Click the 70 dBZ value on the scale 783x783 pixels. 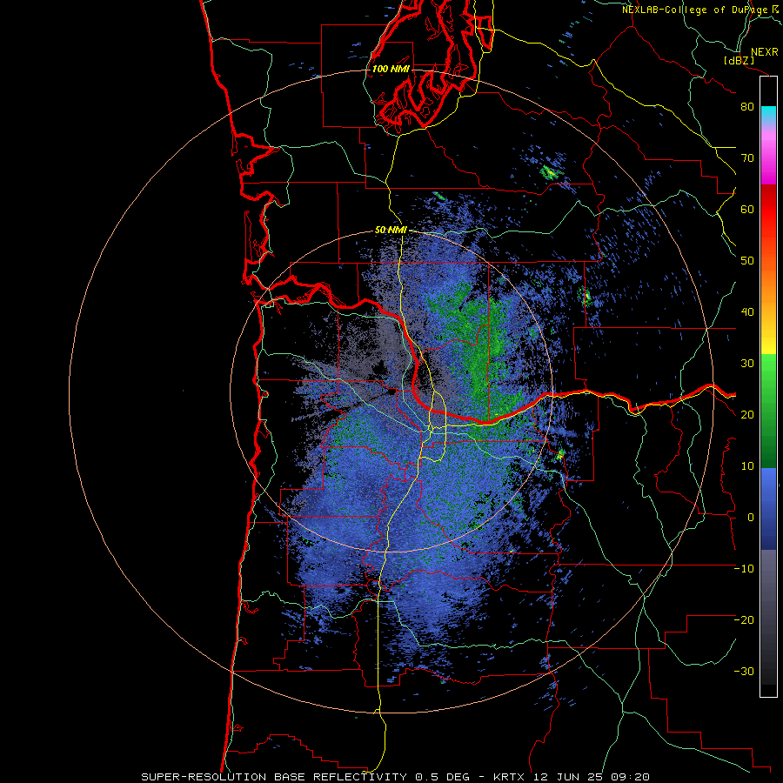click(747, 158)
